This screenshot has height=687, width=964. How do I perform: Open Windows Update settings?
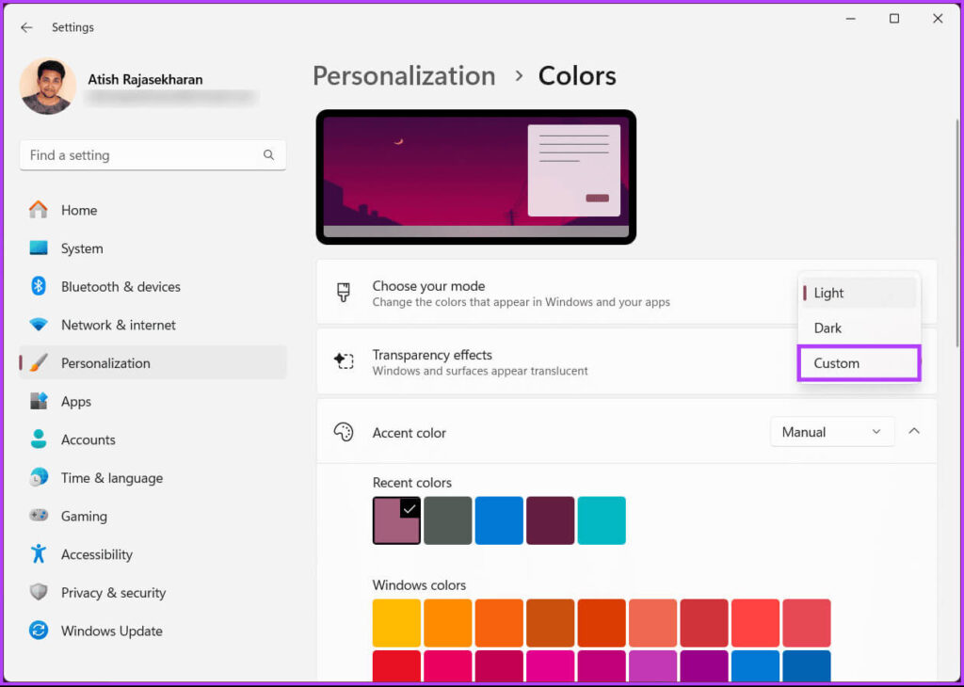point(38,631)
